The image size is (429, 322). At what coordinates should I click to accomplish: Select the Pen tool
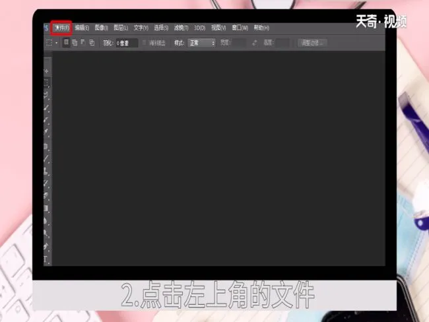pos(47,246)
